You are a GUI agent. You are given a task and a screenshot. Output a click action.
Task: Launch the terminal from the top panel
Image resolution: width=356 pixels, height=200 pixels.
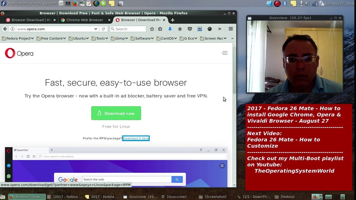68,4
